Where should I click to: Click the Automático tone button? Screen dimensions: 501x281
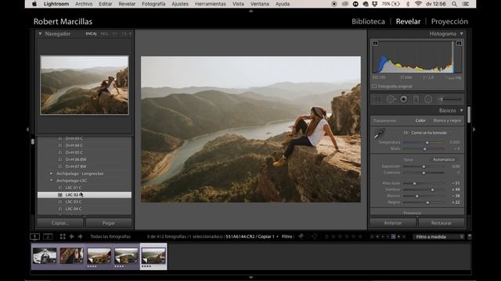[x=444, y=159]
